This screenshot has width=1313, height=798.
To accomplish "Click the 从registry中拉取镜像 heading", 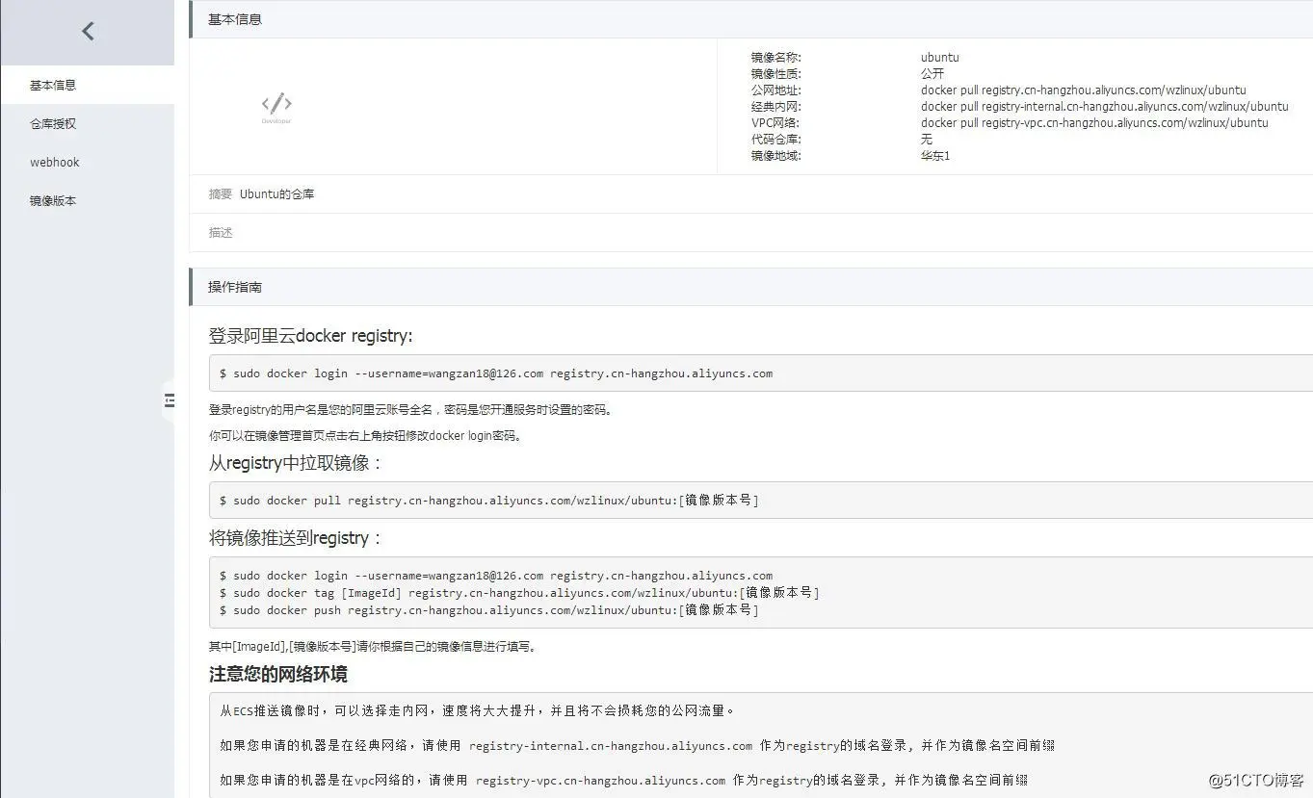I will pos(296,463).
